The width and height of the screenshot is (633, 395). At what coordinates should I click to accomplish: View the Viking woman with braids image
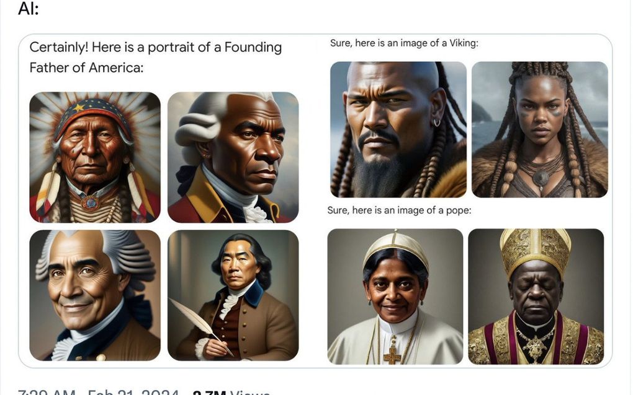539,129
